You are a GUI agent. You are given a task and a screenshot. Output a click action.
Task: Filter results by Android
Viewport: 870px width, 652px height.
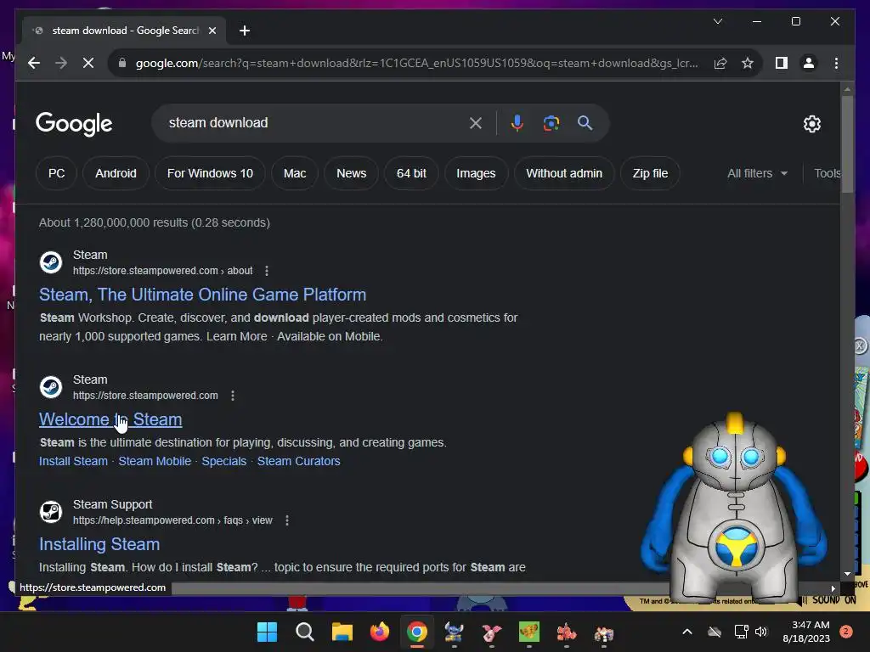coord(116,173)
